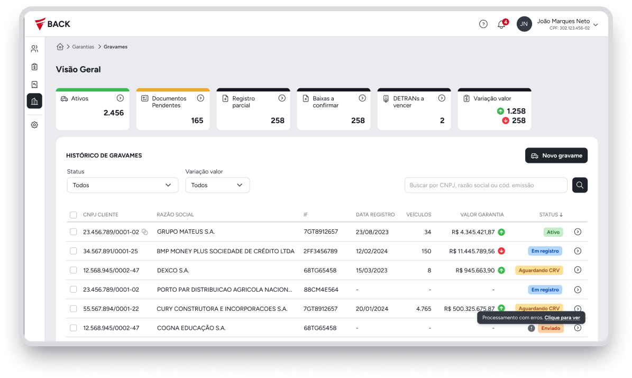
Task: Open DETRANs a vencer card arrow
Action: pos(442,98)
